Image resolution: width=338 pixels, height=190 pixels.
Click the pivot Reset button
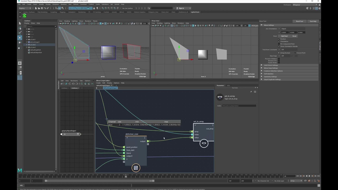294,36
